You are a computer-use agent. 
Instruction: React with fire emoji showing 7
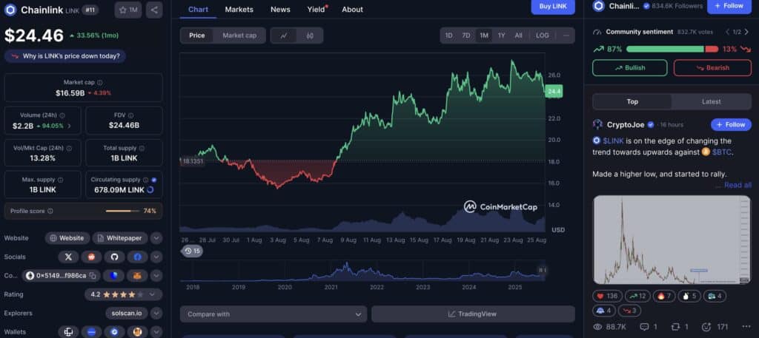coord(665,296)
